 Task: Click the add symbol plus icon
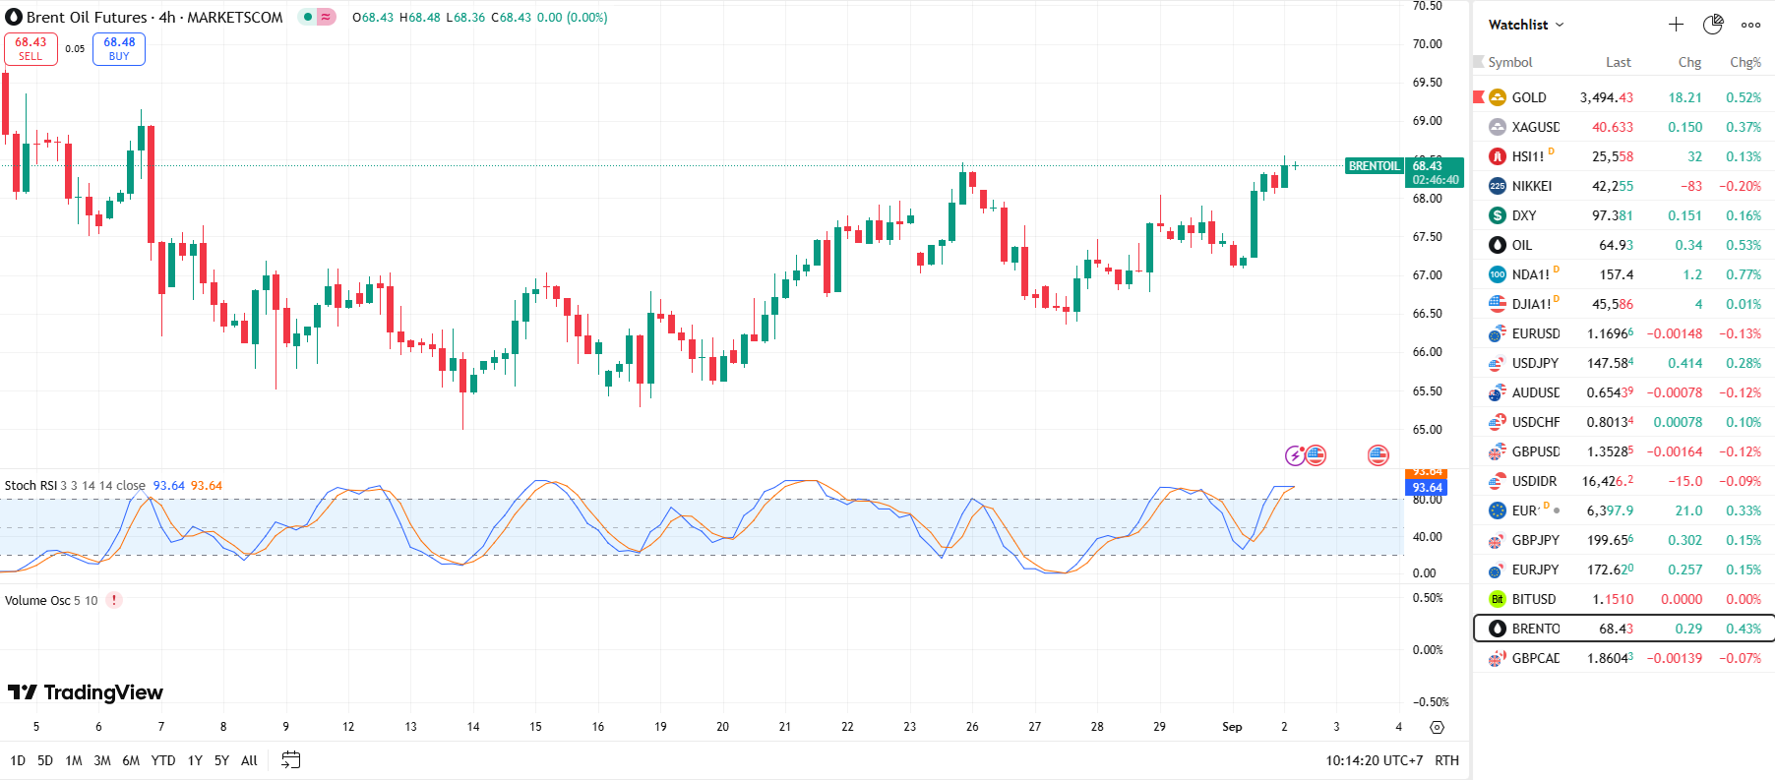tap(1676, 25)
